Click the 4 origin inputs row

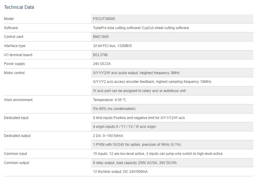coord(124,127)
